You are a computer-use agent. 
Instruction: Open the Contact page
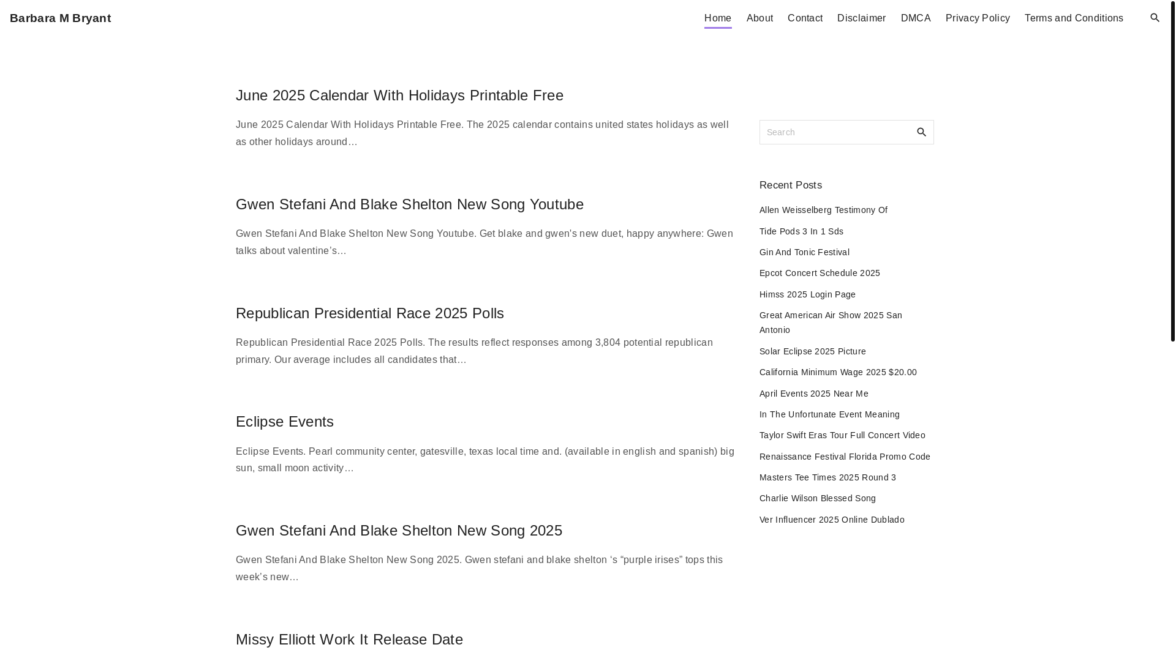pos(805,18)
